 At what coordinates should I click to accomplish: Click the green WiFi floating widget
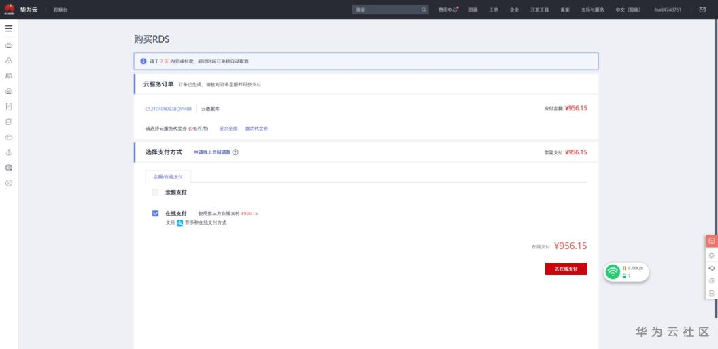pyautogui.click(x=613, y=272)
